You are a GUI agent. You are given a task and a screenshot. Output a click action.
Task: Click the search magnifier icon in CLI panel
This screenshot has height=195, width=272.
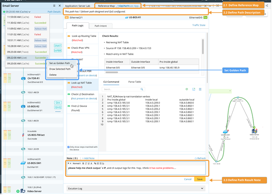142,89
